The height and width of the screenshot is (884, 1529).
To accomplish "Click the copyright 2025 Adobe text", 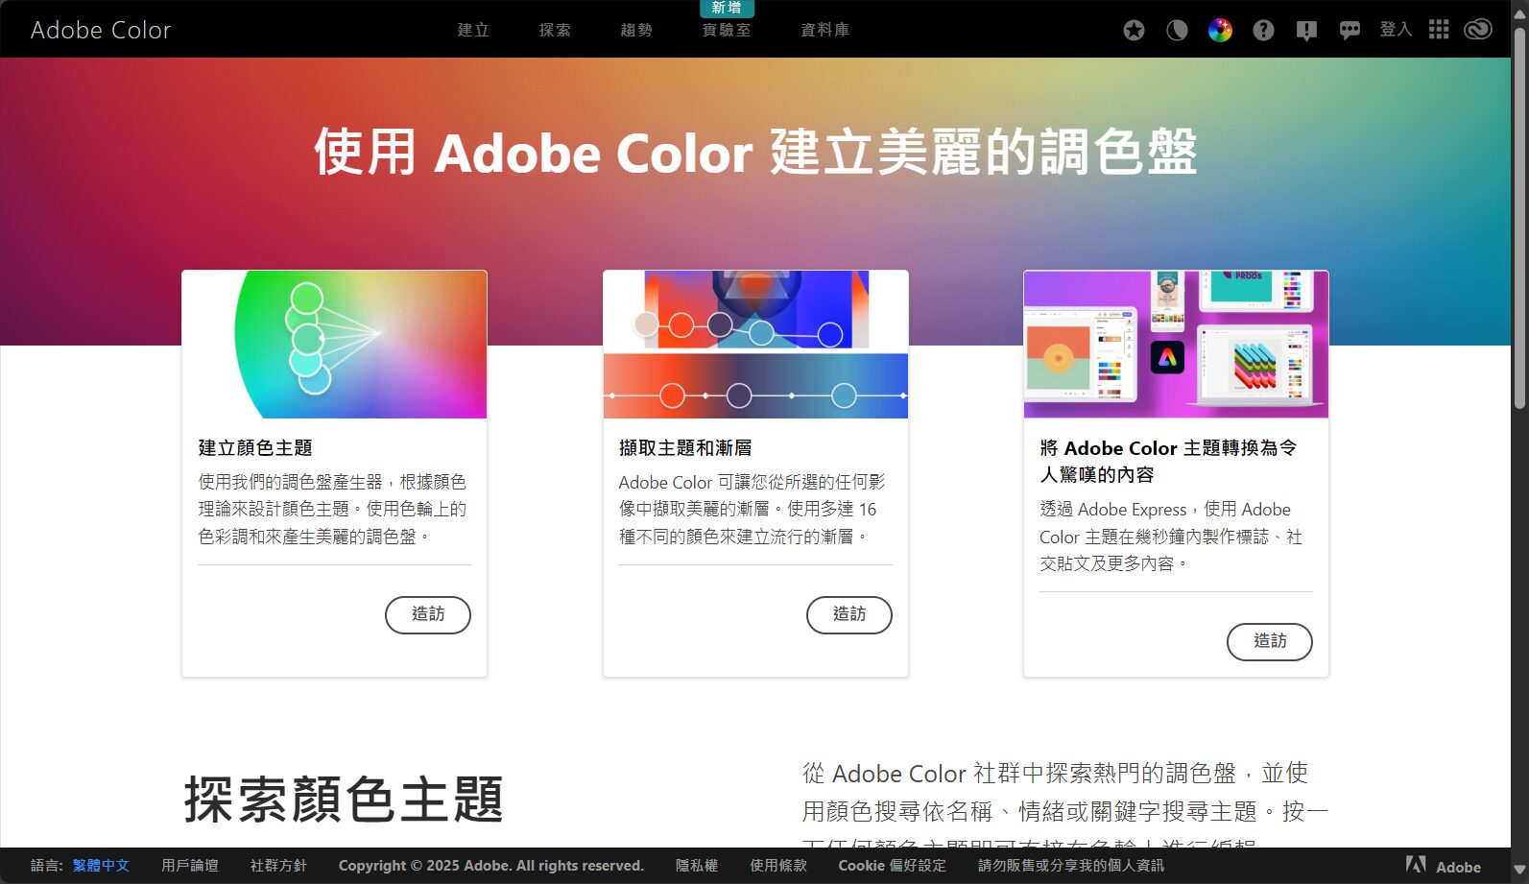I will (490, 866).
